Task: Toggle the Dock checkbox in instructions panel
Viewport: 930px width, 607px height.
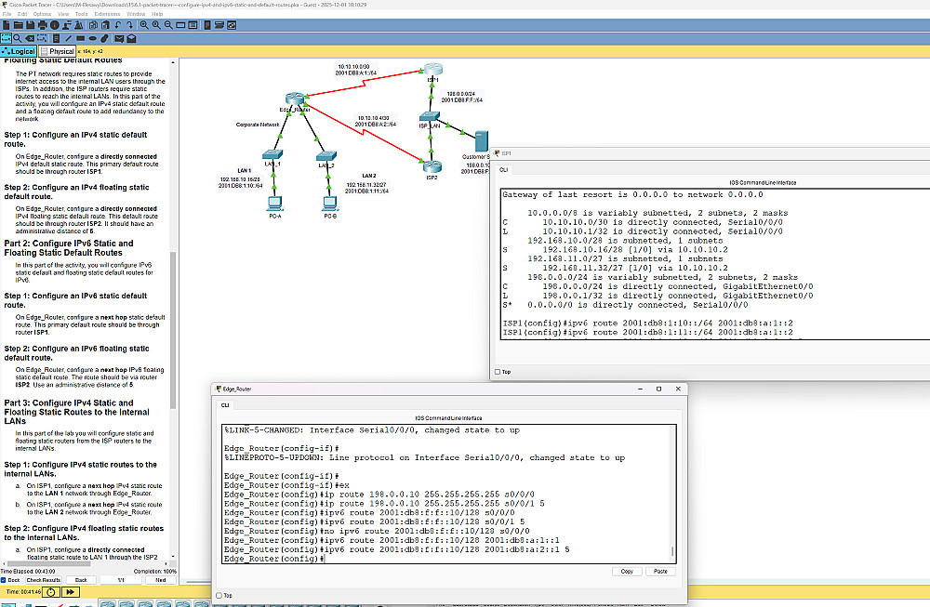Action: (x=4, y=580)
